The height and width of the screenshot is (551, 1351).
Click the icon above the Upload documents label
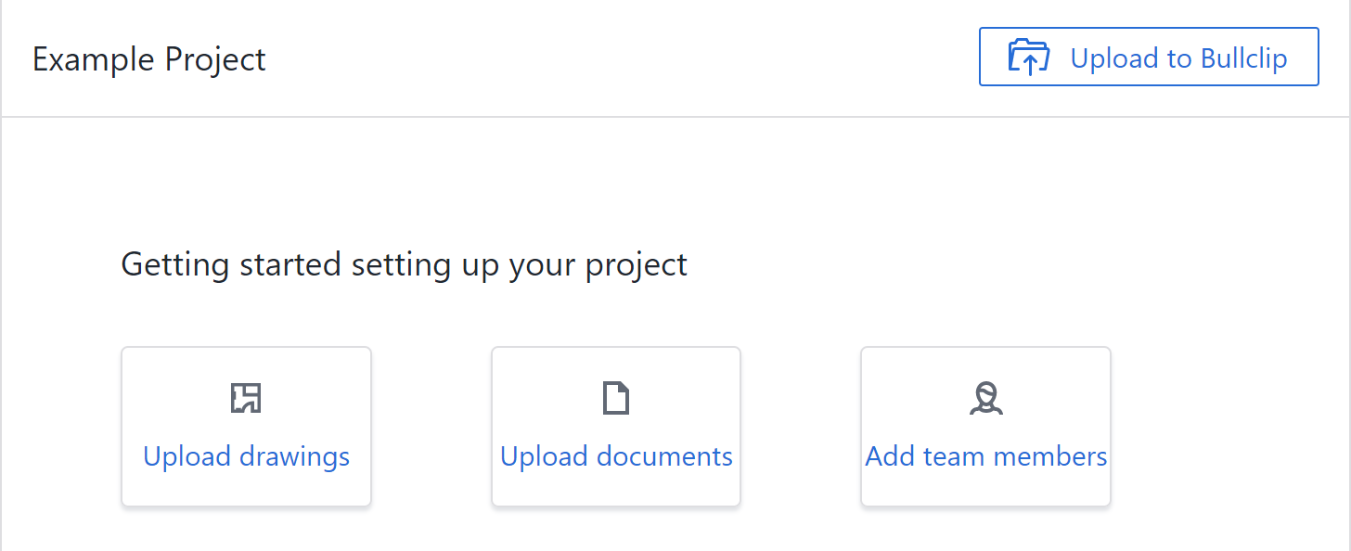click(616, 398)
